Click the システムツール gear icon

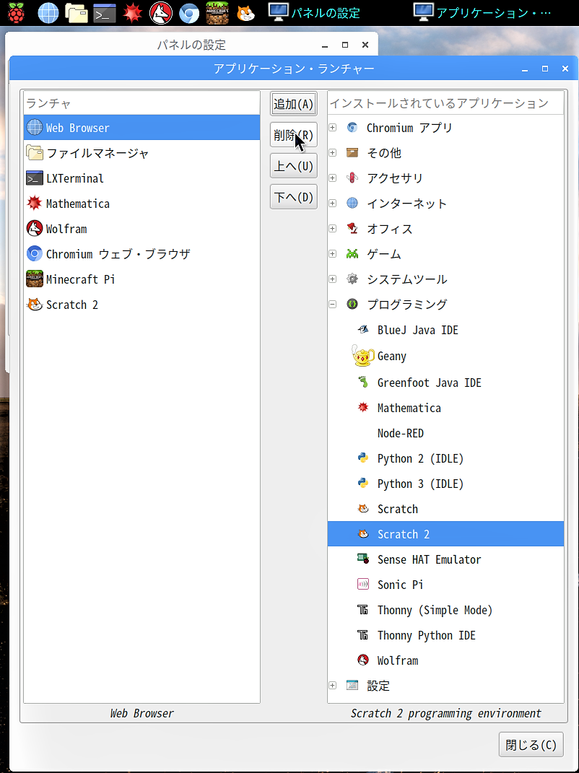[x=352, y=279]
